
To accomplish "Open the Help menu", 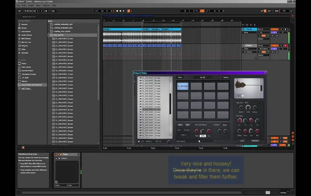I will pos(54,6).
